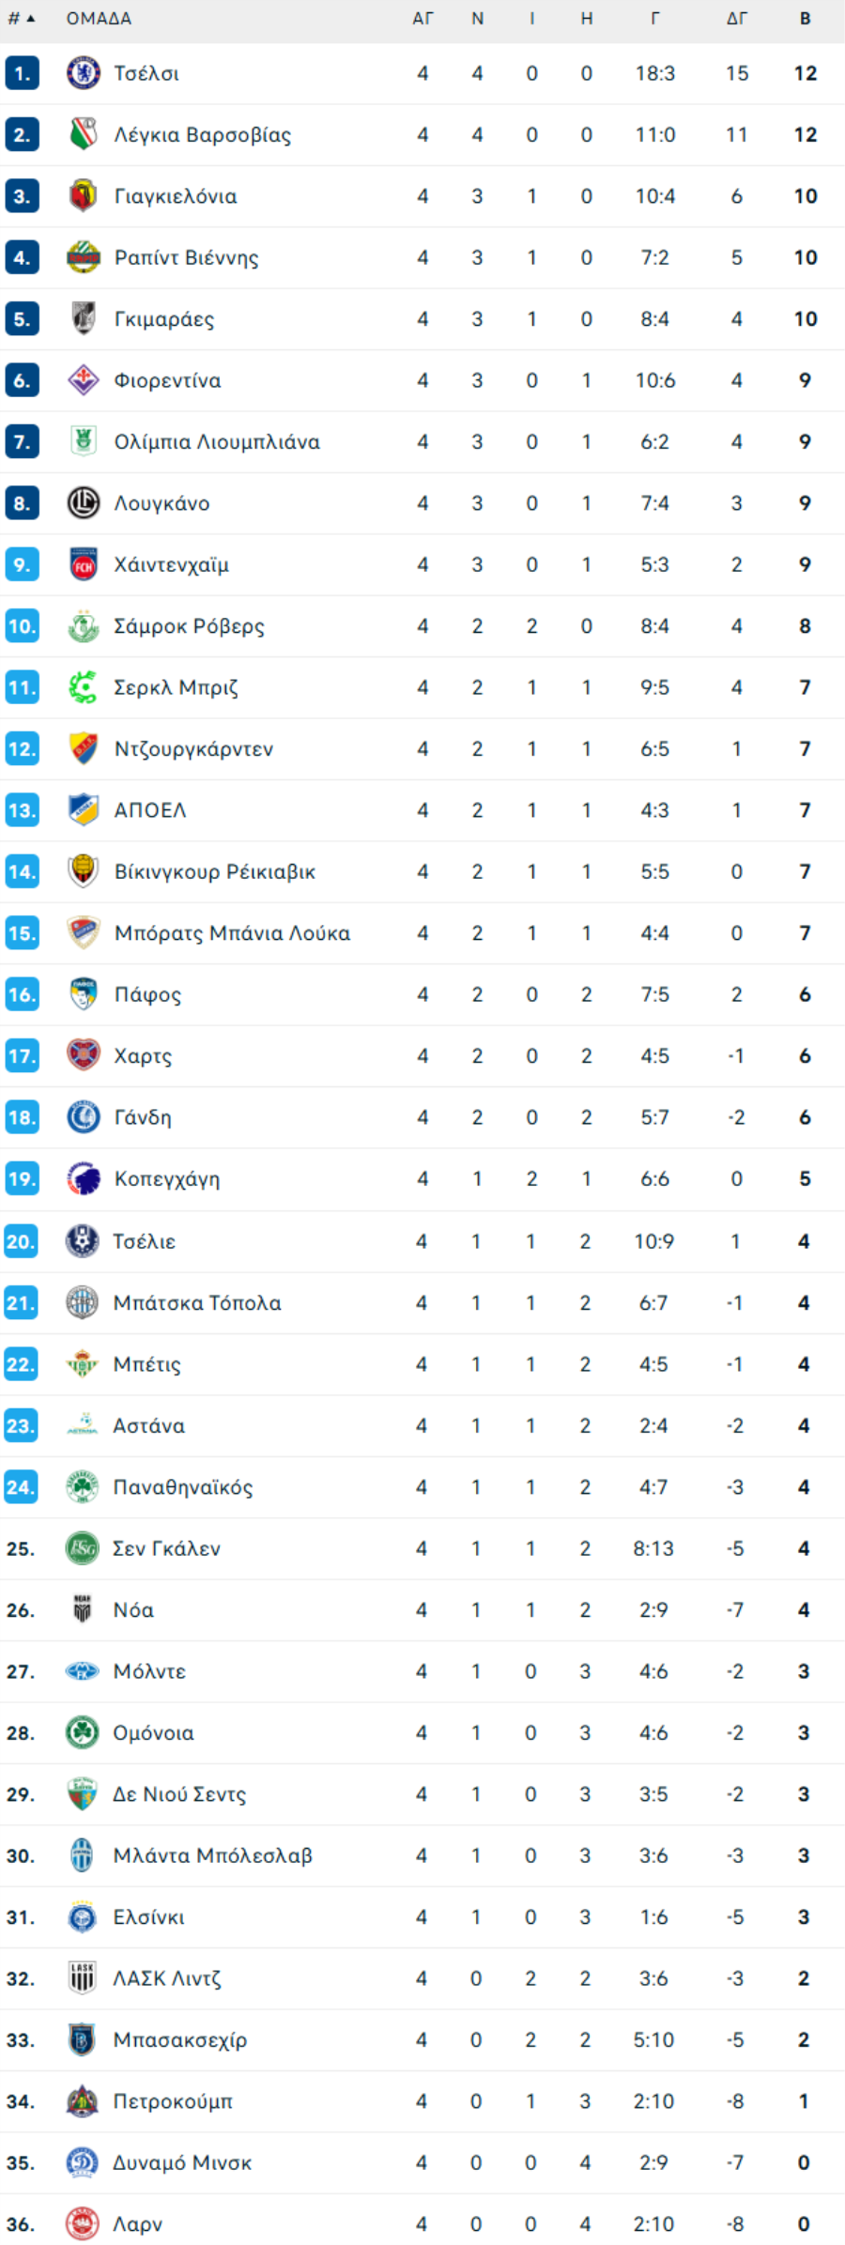
Task: Open the Τσέλσι team name link
Action: coord(146,73)
